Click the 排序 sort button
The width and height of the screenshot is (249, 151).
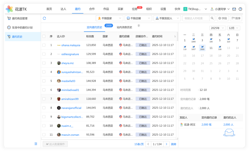[236, 18]
